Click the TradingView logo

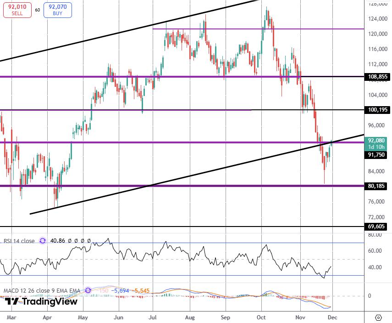[41, 301]
